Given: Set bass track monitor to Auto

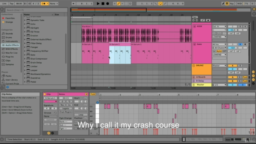Looking at the screenshot, I should 219,51.
